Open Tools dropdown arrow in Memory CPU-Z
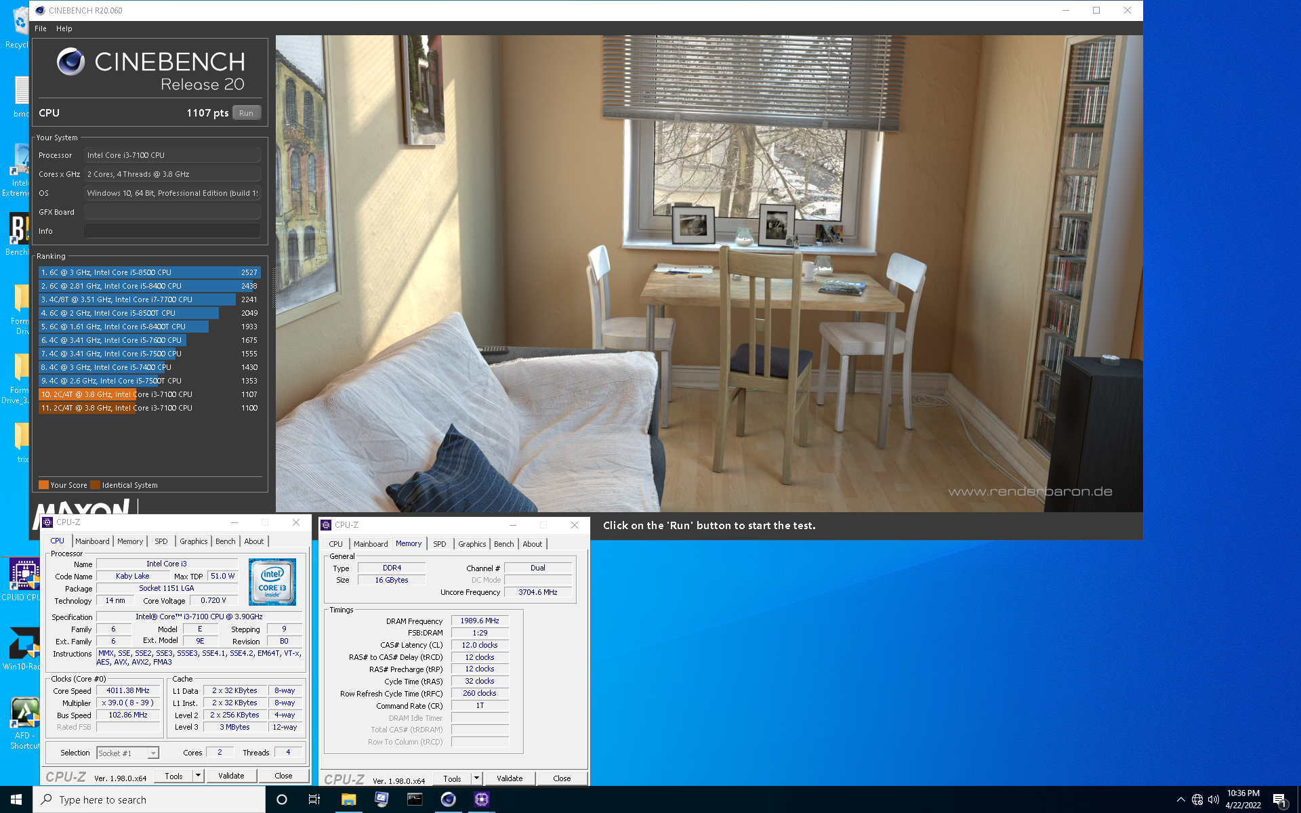The height and width of the screenshot is (813, 1301). pos(476,778)
